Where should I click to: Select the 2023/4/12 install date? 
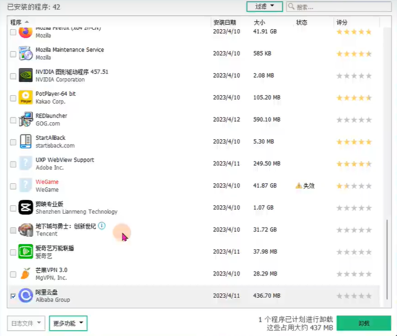click(x=226, y=120)
